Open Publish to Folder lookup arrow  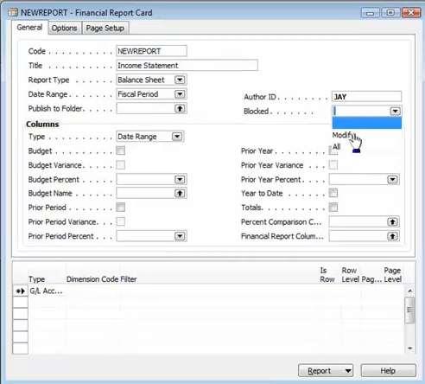coord(180,108)
